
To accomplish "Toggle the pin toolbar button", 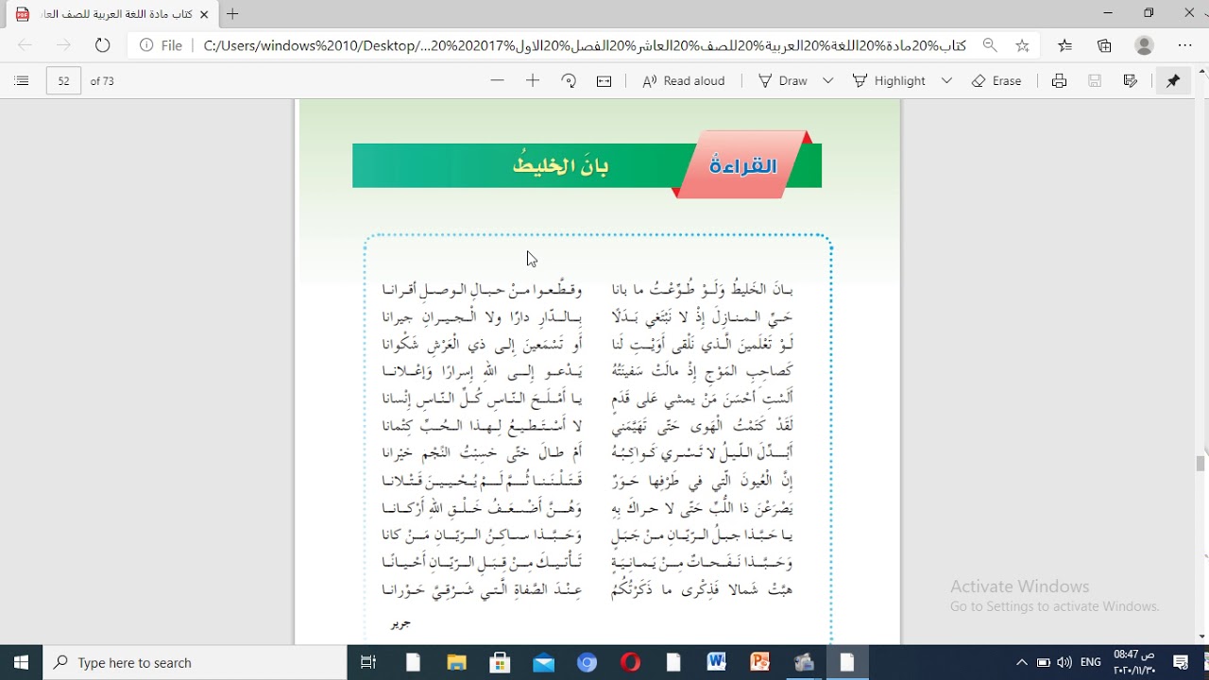I will [x=1173, y=81].
